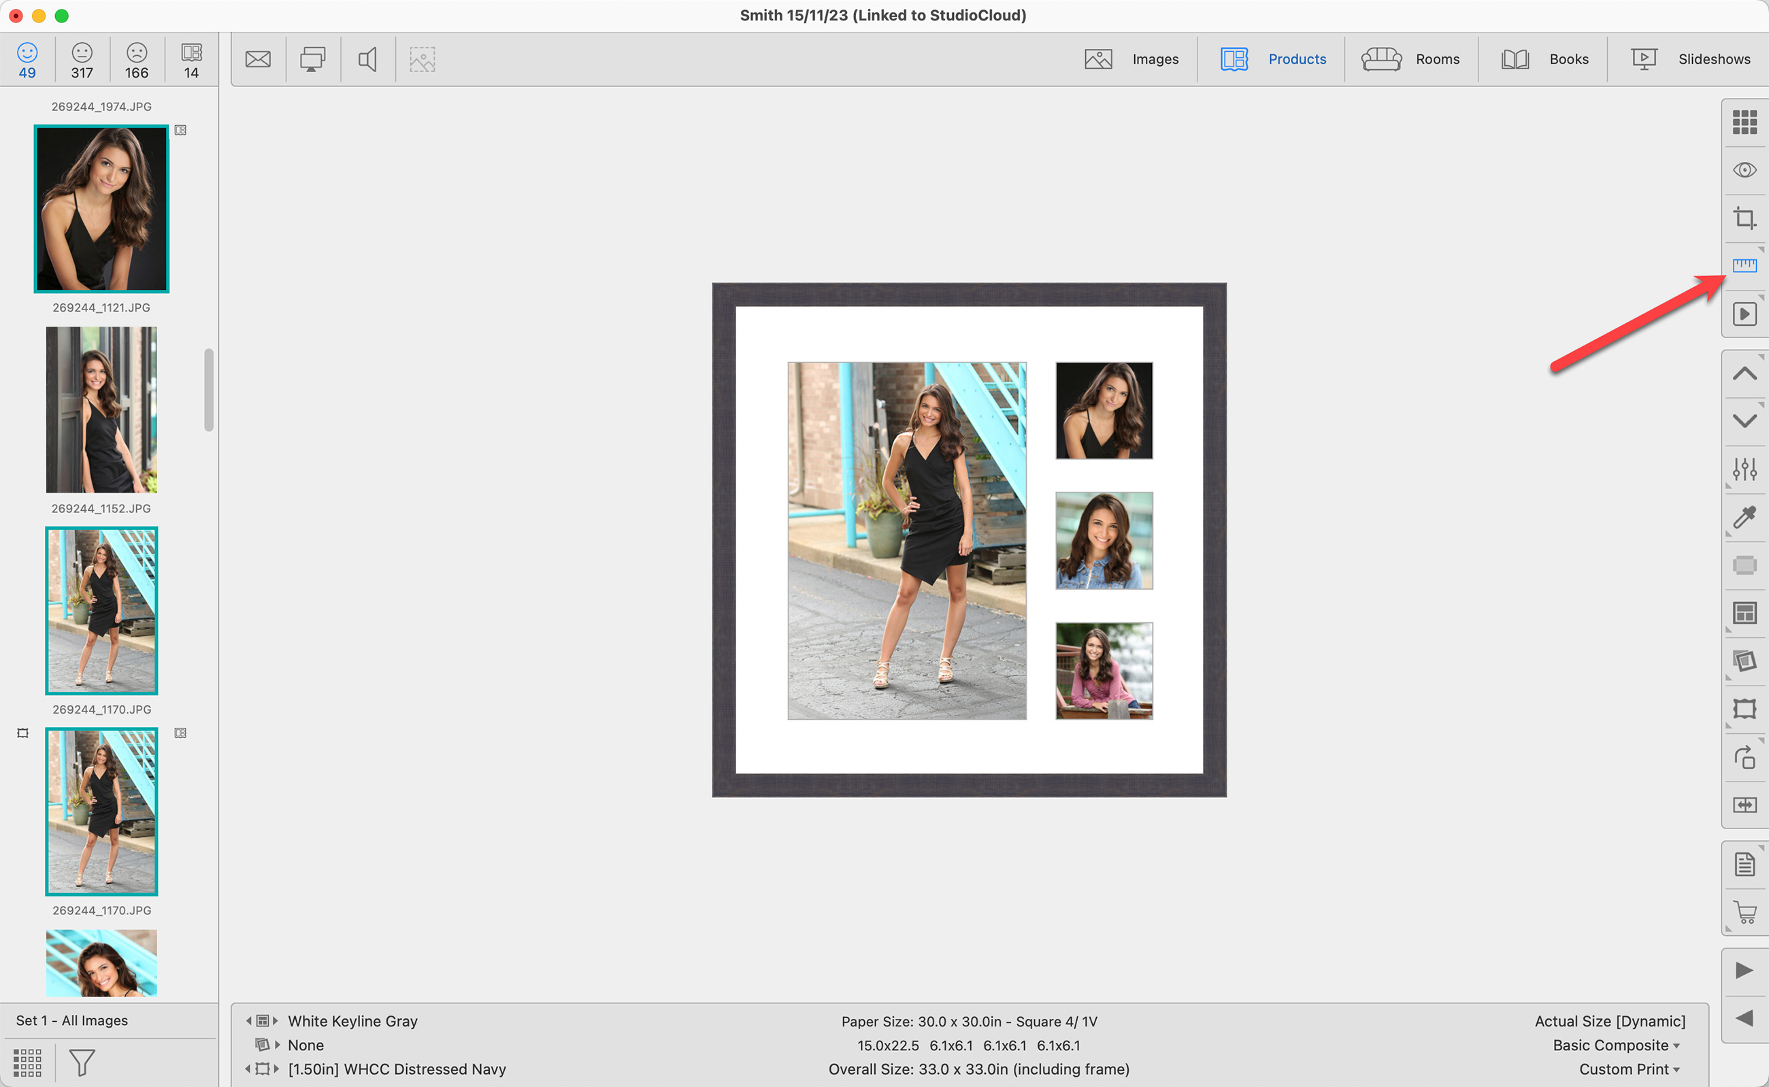1769x1087 pixels.
Task: Click the layout template tool icon
Action: click(x=1744, y=614)
